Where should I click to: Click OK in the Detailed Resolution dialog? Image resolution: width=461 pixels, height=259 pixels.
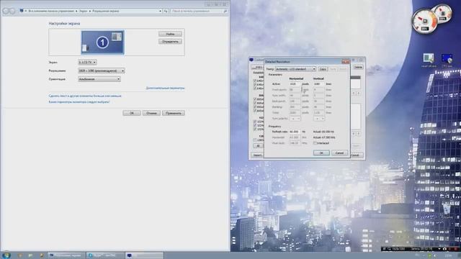321,153
